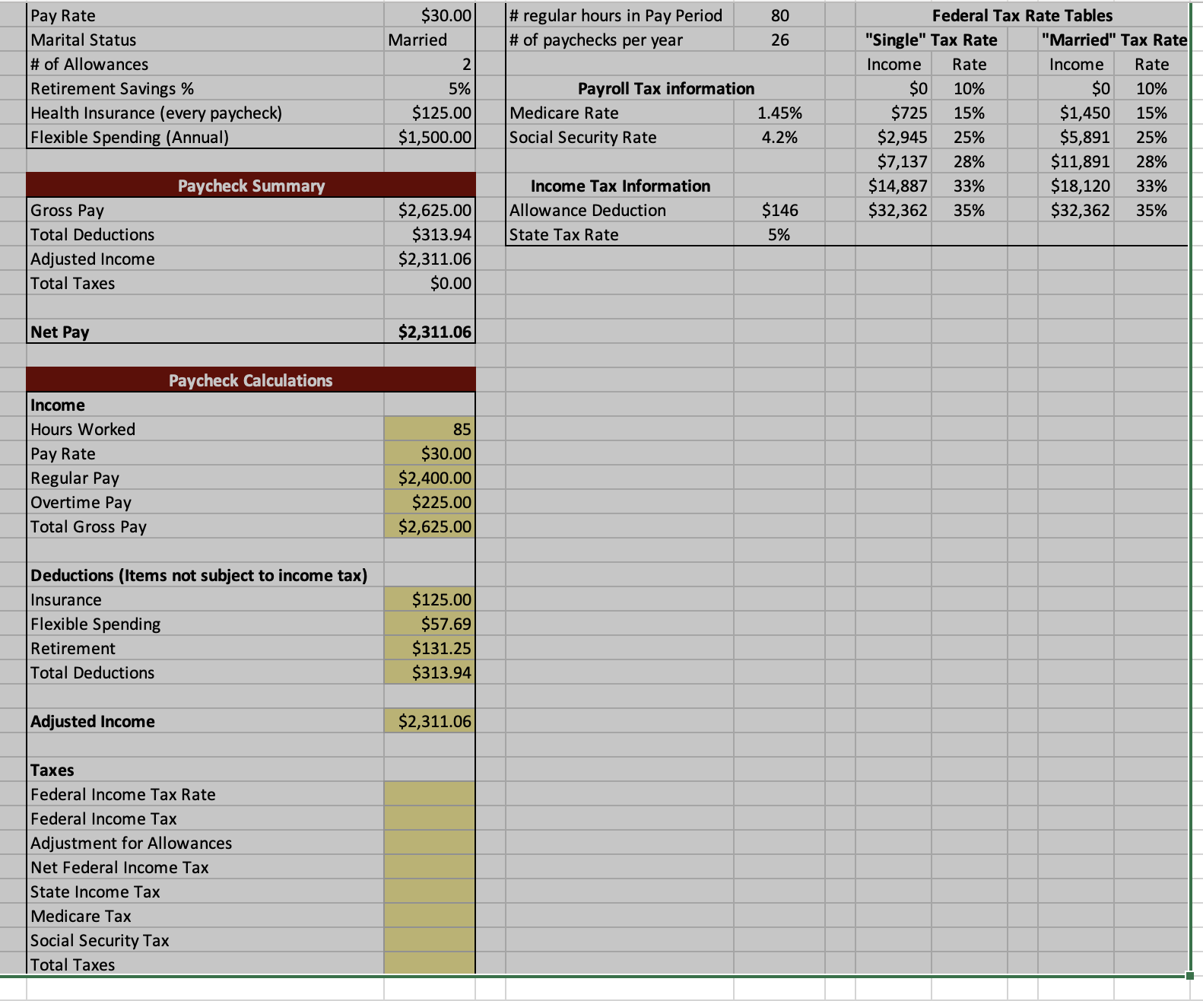The height and width of the screenshot is (1001, 1203).
Task: Click the Pay Rate $30.00 input cell
Action: tap(430, 15)
